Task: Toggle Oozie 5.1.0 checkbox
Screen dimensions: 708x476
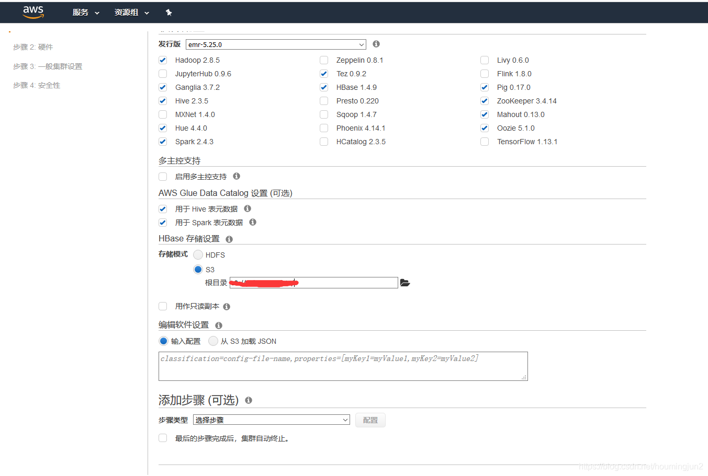Action: 485,128
